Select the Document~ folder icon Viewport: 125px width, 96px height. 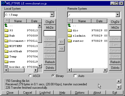point(6,41)
